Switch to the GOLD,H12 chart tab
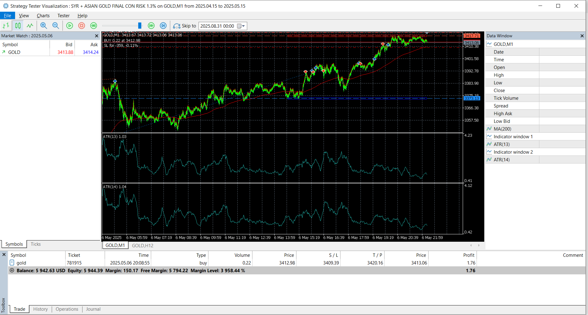588x315 pixels. pos(143,245)
